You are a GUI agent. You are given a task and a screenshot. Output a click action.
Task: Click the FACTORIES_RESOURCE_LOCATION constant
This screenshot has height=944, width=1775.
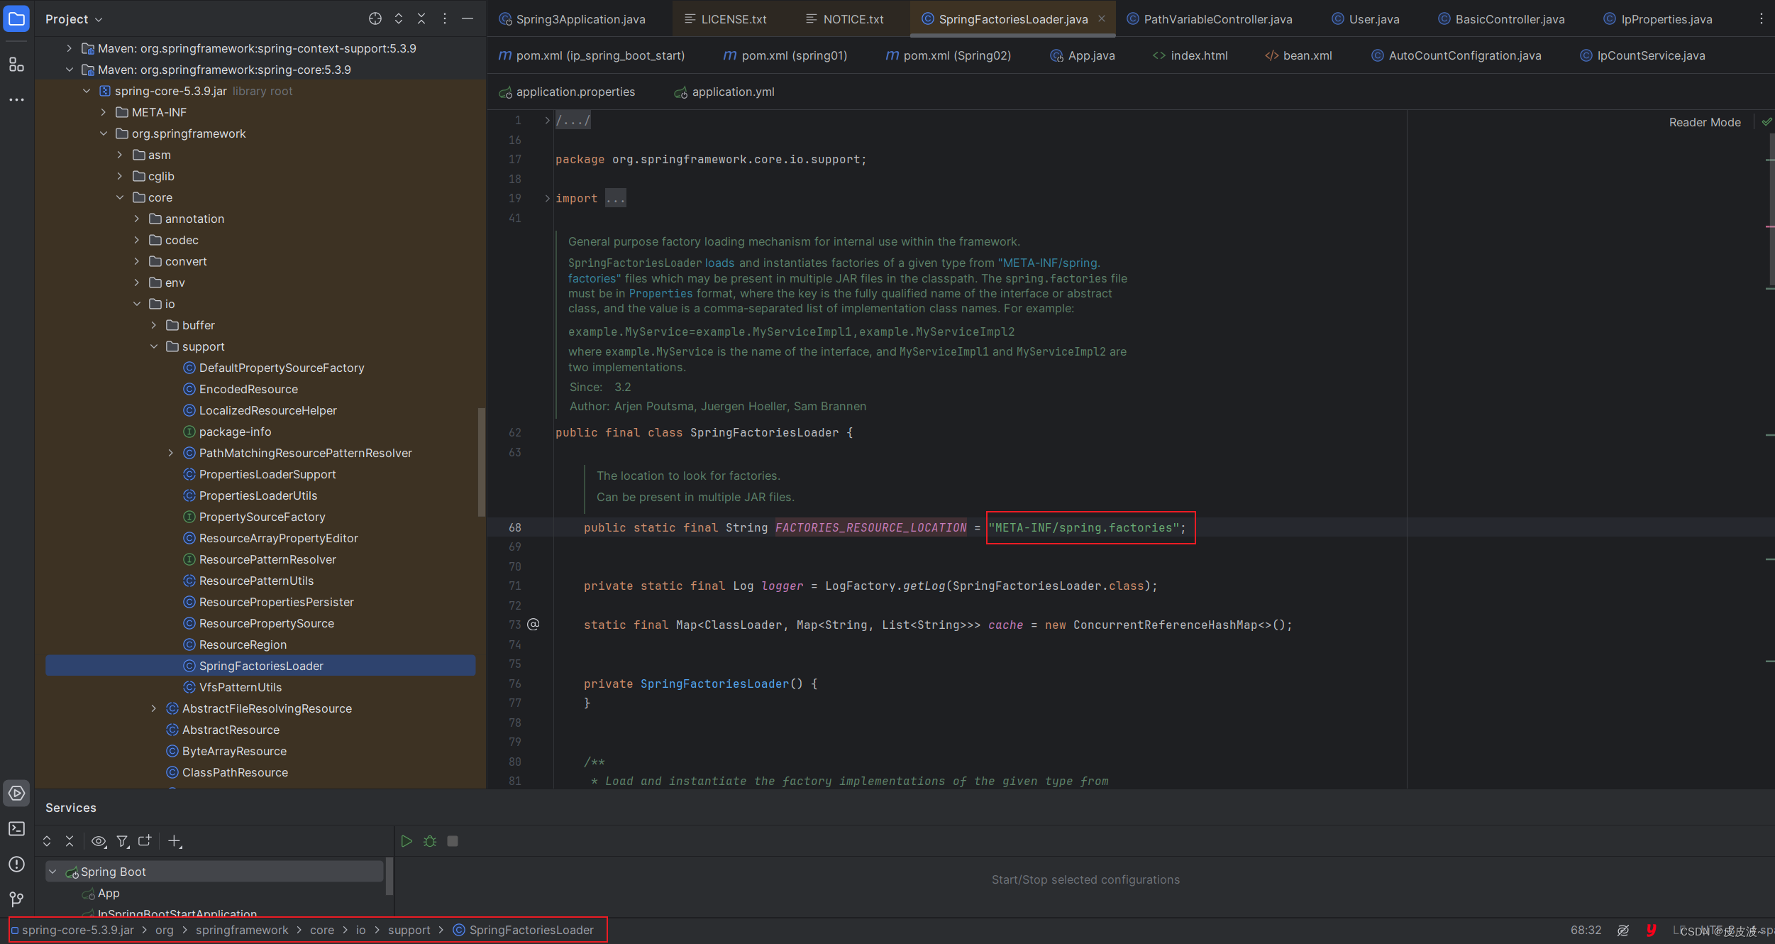870,527
